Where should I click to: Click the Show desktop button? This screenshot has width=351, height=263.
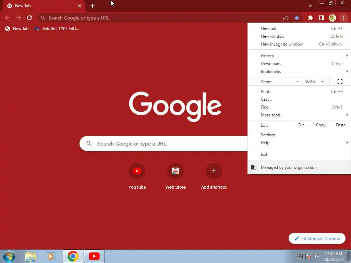coord(349,256)
